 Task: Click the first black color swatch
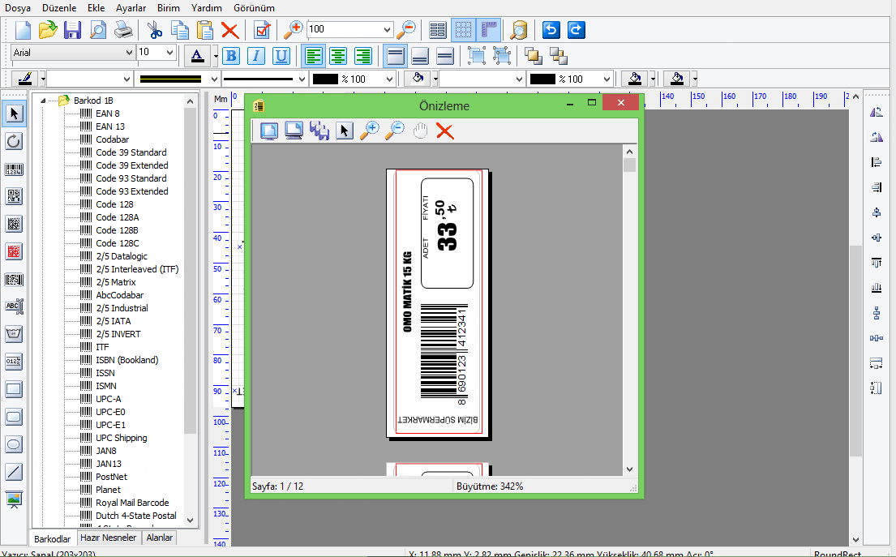coord(326,79)
